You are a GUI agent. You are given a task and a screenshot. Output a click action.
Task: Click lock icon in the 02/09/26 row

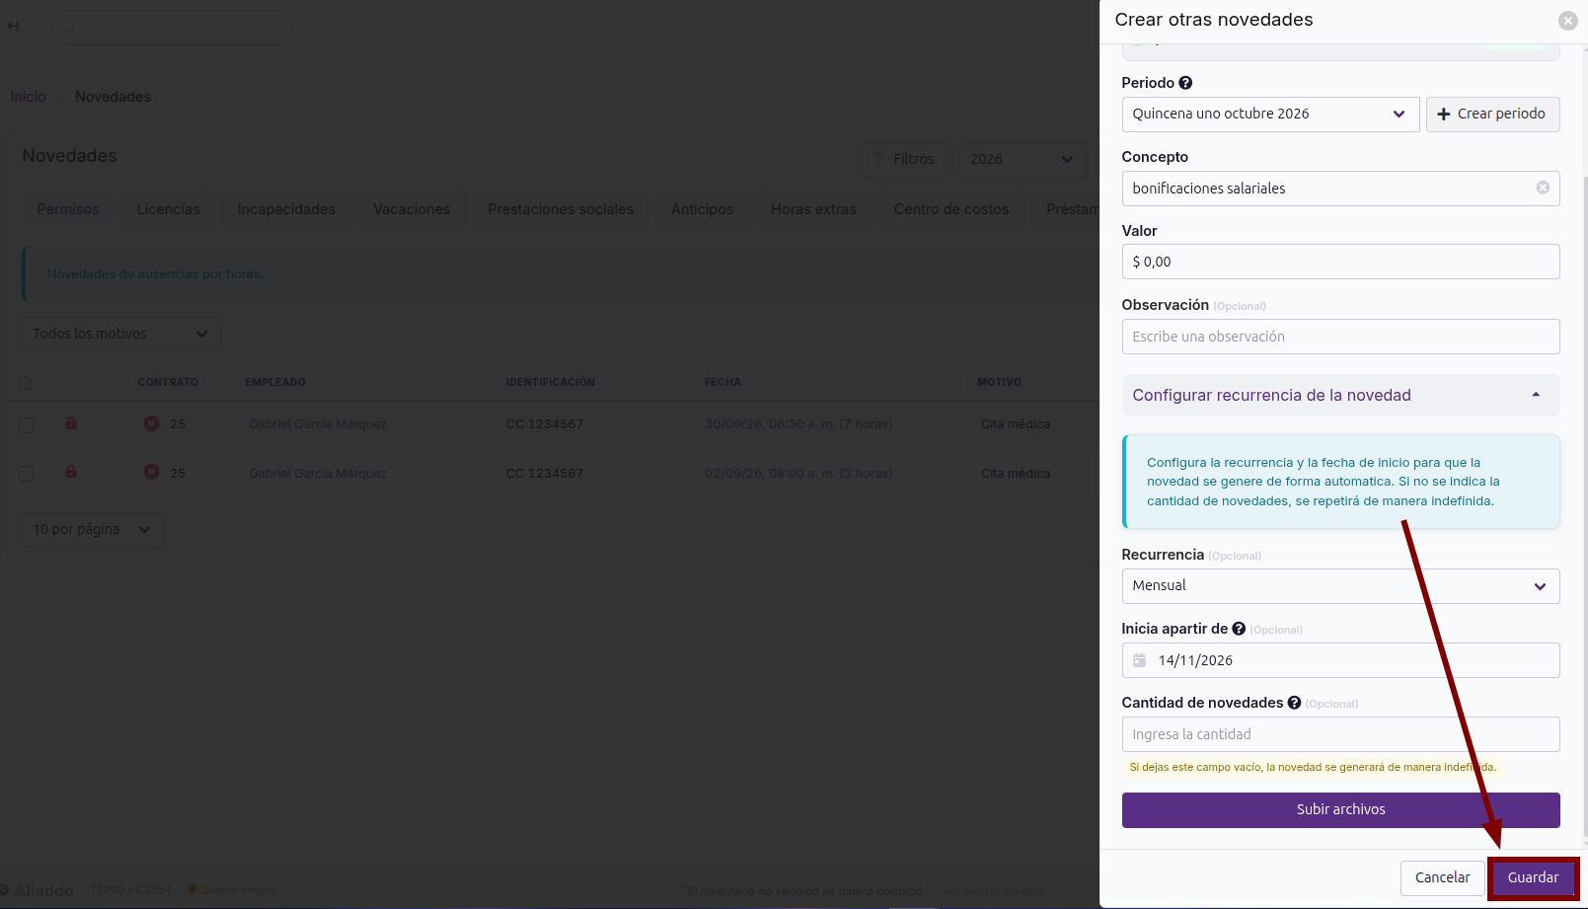[71, 472]
